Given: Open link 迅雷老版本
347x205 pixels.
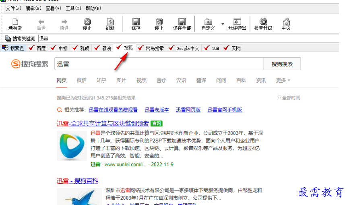Looking at the screenshot, I should coord(157,110).
